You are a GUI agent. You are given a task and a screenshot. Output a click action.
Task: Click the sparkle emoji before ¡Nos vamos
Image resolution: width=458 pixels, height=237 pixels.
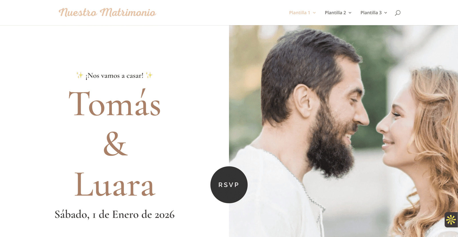(x=80, y=75)
